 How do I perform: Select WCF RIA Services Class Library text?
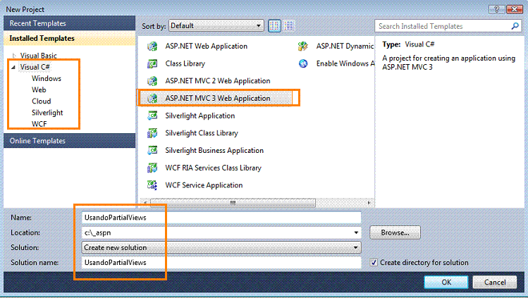coord(213,168)
